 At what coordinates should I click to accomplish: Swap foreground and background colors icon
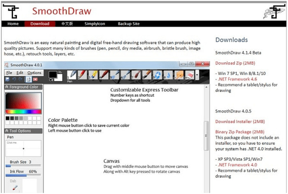coord(60,72)
